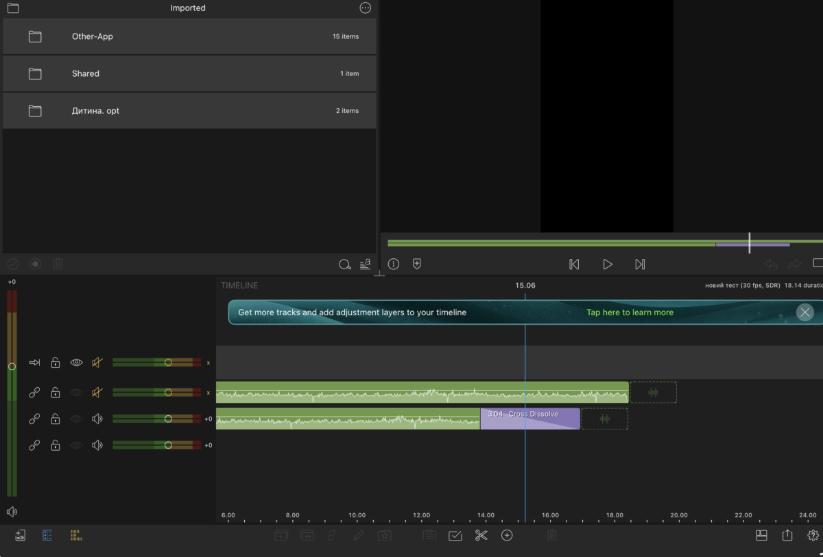Toggle the lock on second track

pos(56,393)
